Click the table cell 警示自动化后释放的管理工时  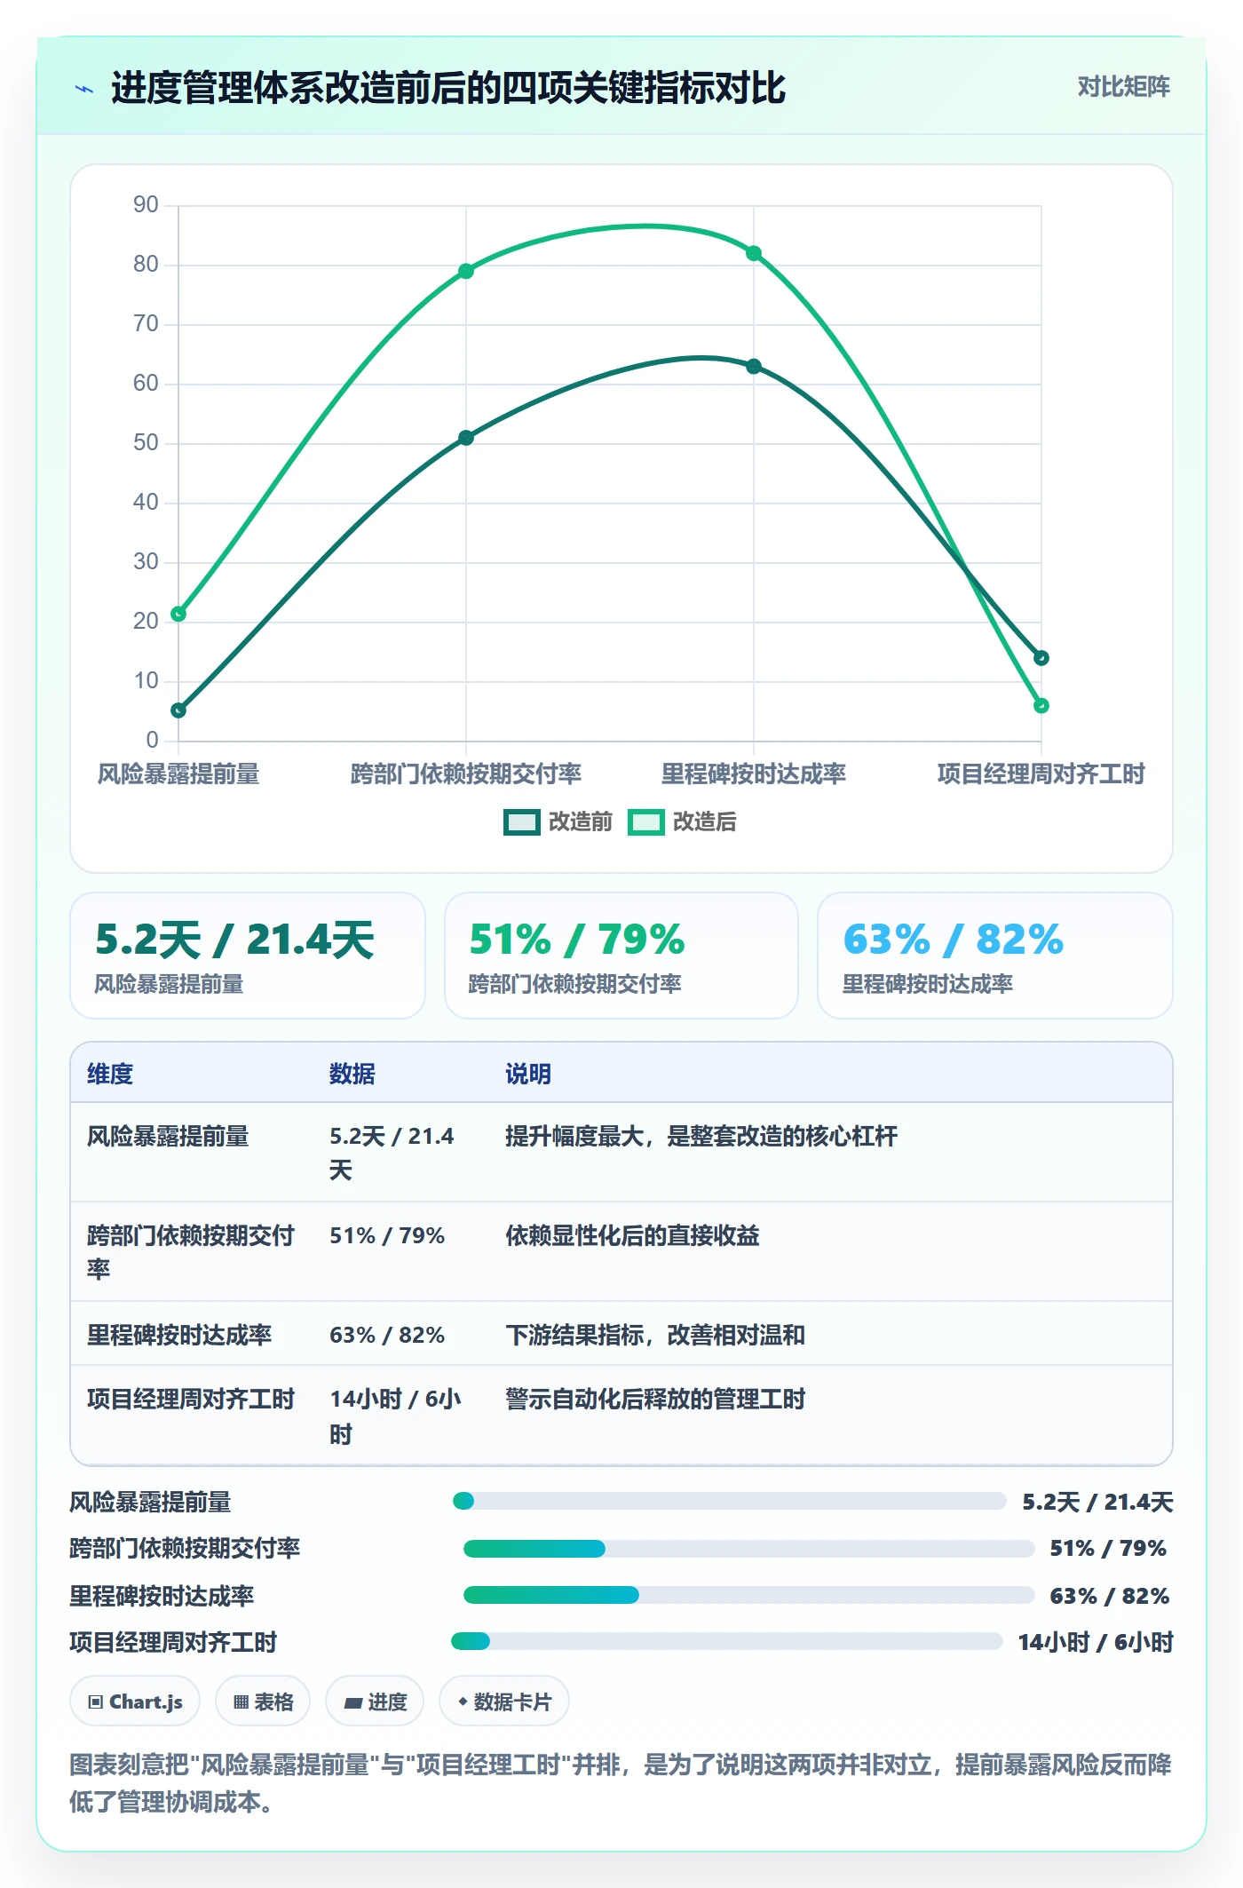[655, 1399]
